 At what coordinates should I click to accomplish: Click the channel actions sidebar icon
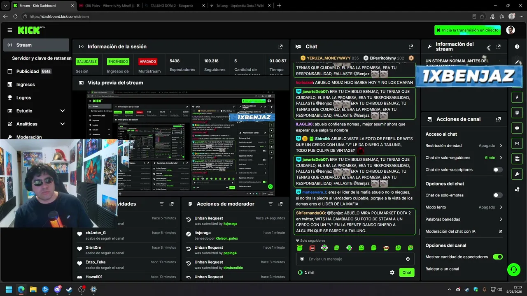[x=517, y=159]
